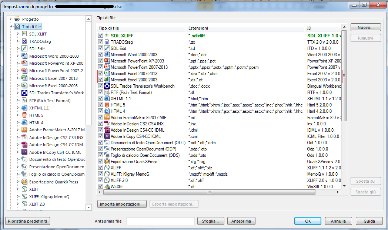Select the Esportazione QuarkXPress row text
This screenshot has width=388, height=230.
pos(134,162)
